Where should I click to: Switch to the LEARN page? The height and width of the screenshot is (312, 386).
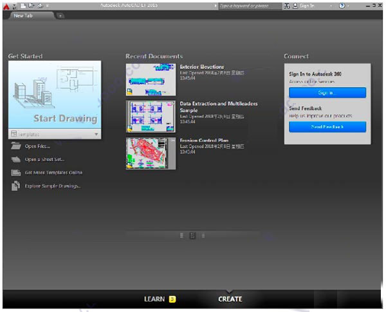tap(154, 299)
